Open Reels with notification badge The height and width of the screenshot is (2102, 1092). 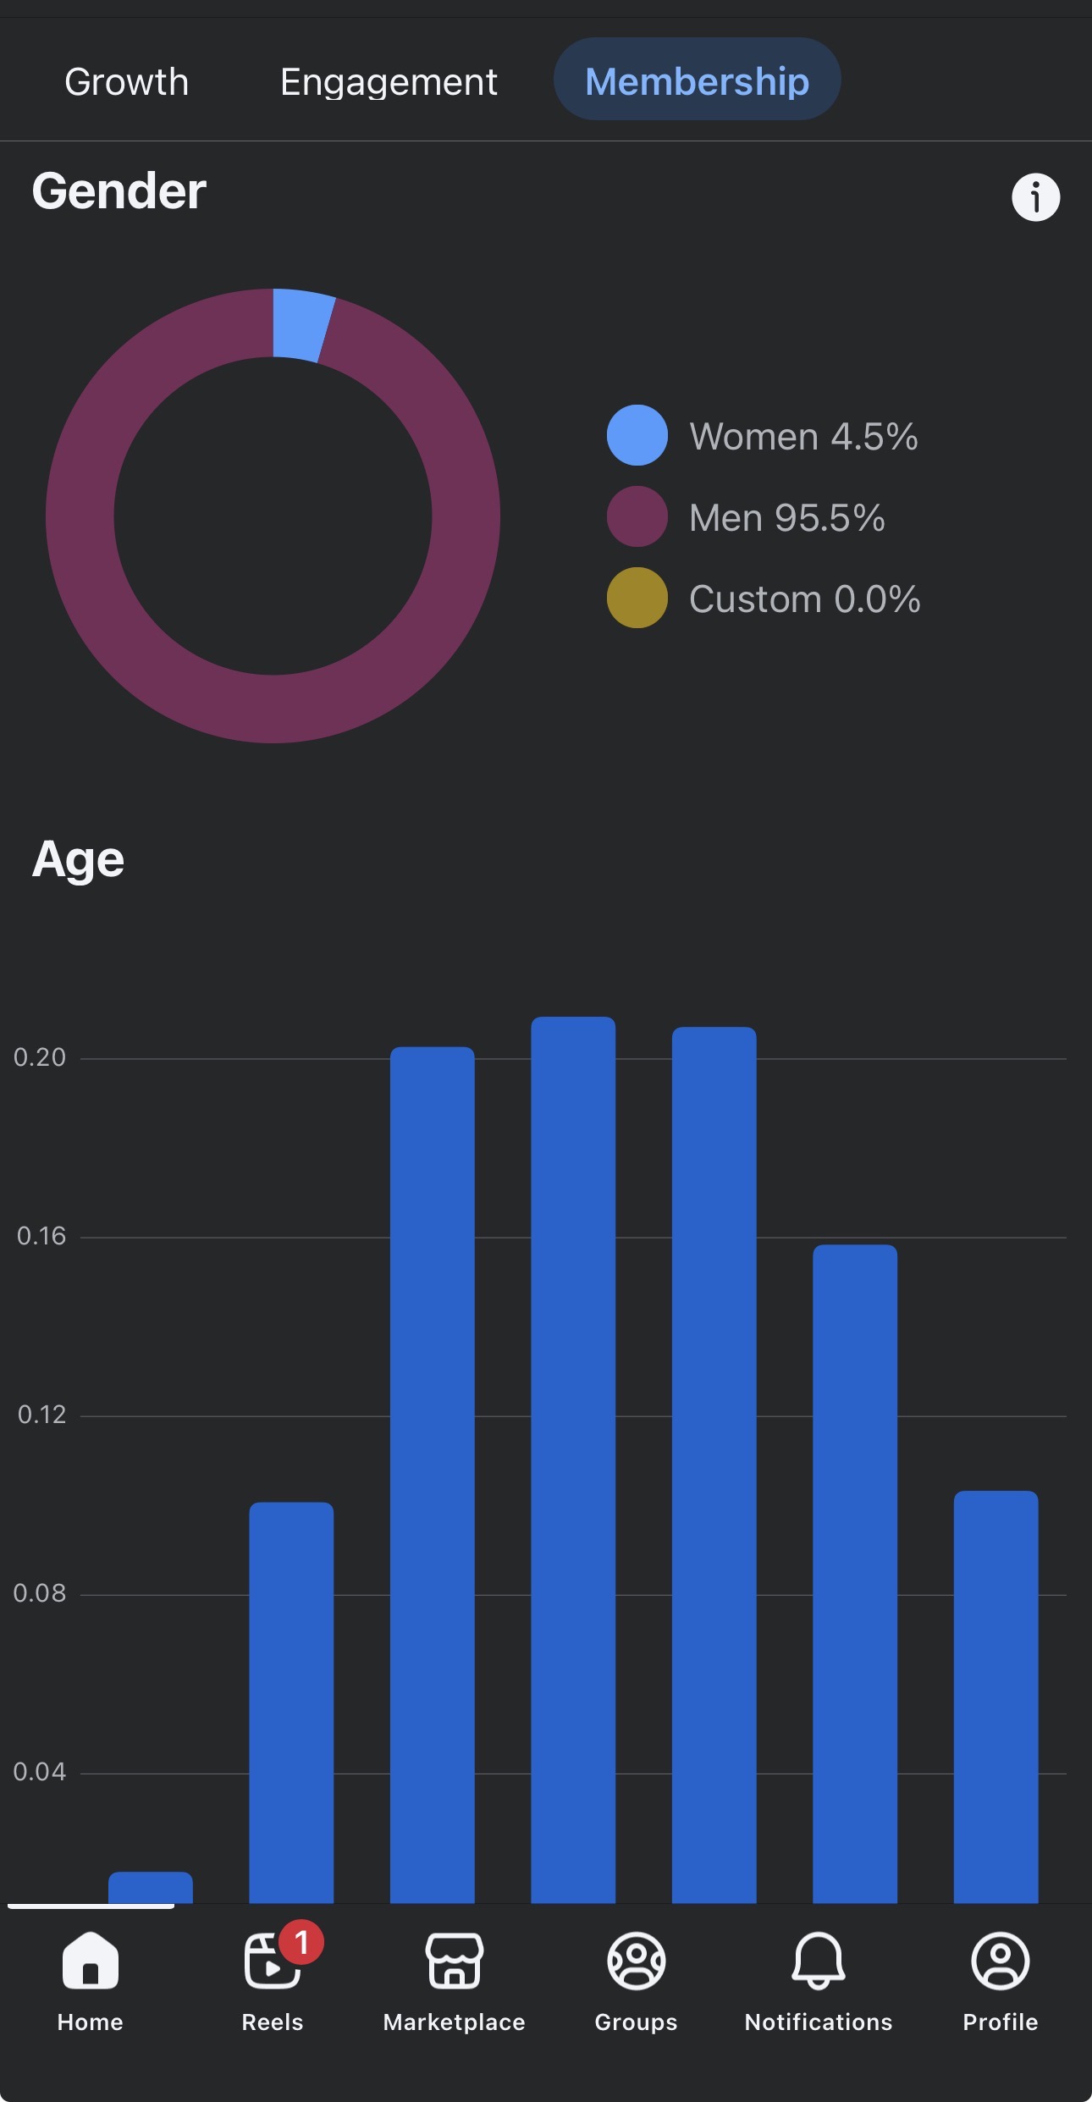(x=273, y=1960)
